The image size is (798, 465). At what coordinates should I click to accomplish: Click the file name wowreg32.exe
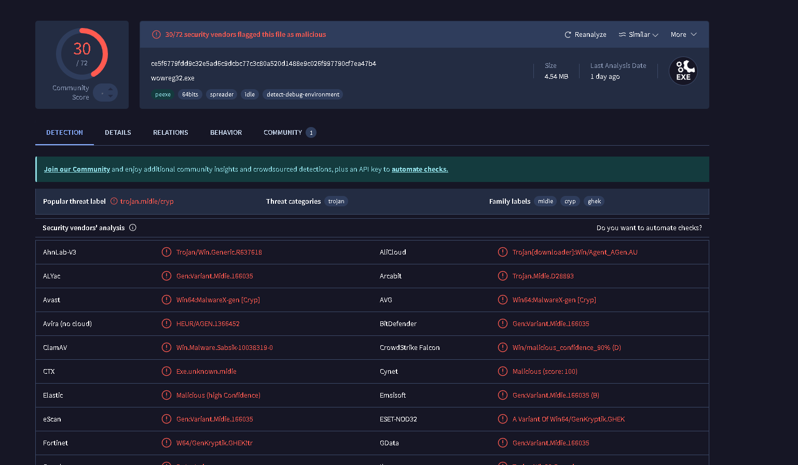click(x=173, y=78)
